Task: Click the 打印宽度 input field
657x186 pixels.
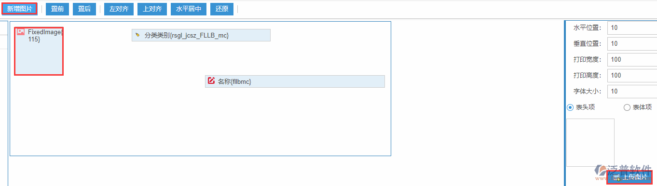Action: (632, 59)
